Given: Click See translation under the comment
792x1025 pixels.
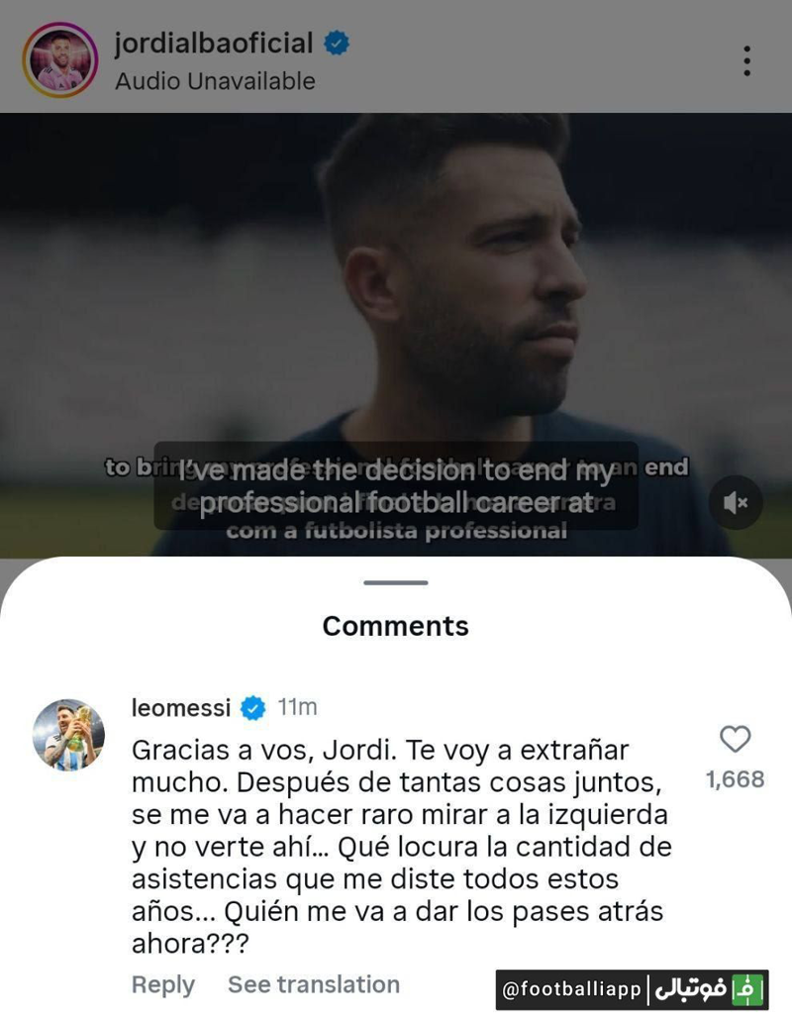Looking at the screenshot, I should coord(314,984).
